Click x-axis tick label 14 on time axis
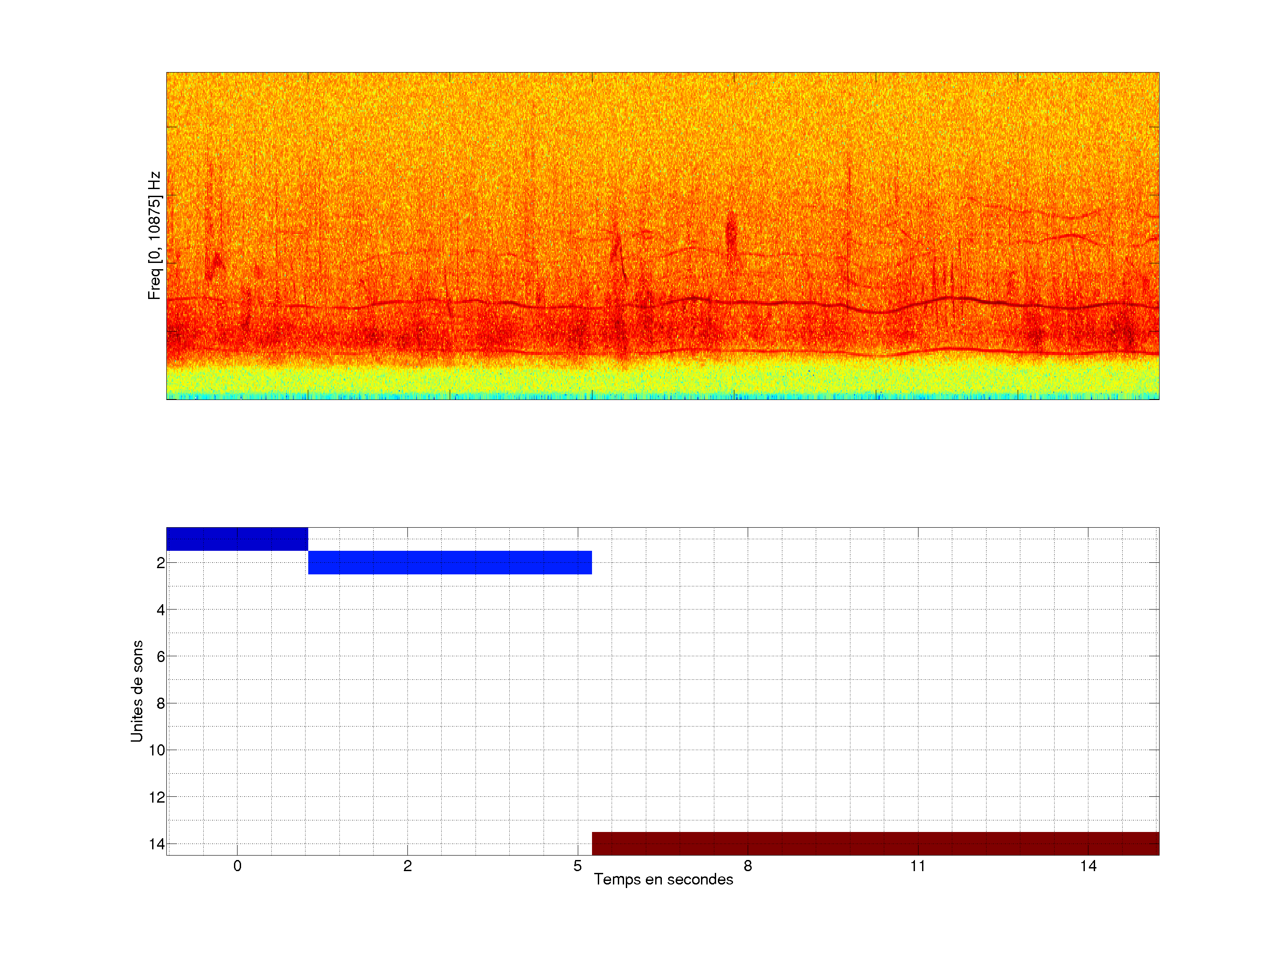Screen dimensions: 1281x961 pos(1088,866)
